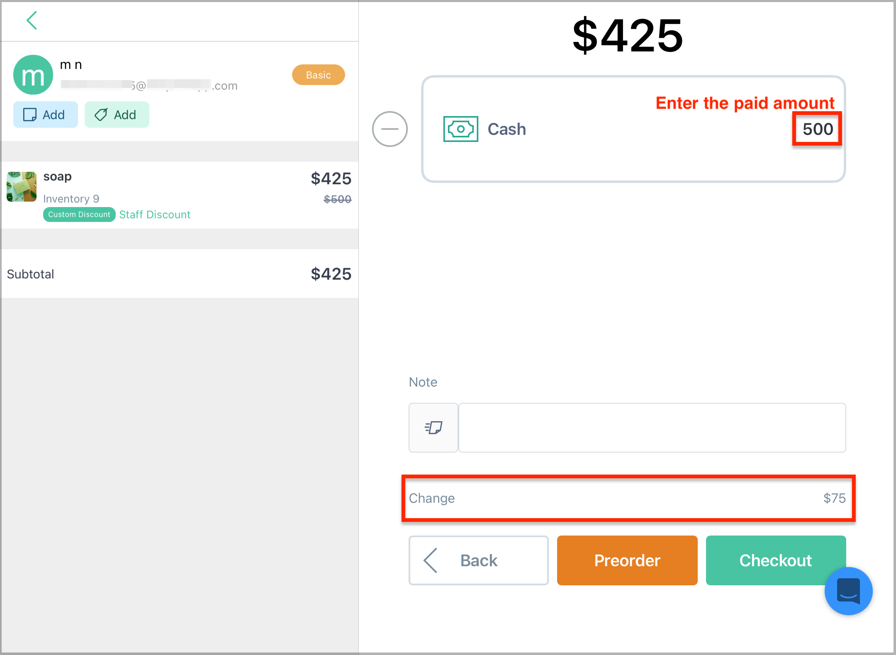The height and width of the screenshot is (655, 896).
Task: Click the soap item price $425
Action: click(x=331, y=178)
